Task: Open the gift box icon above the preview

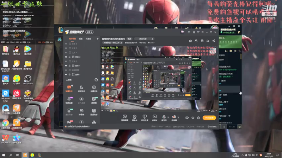Action: 190,41
